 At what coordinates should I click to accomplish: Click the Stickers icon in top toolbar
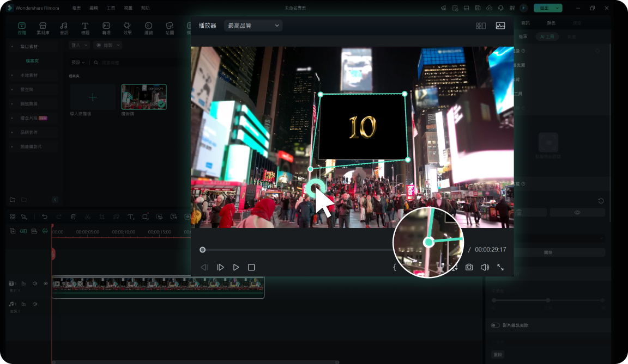click(170, 28)
